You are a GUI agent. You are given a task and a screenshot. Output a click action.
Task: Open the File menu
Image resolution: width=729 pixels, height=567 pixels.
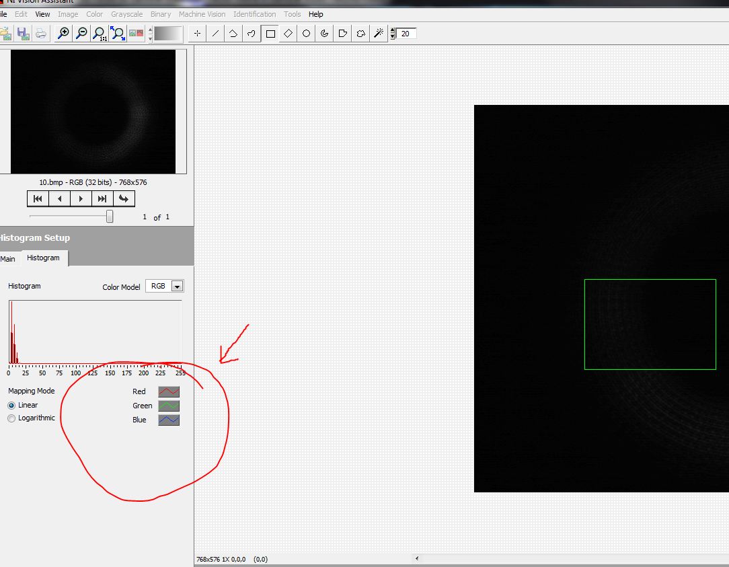point(3,14)
